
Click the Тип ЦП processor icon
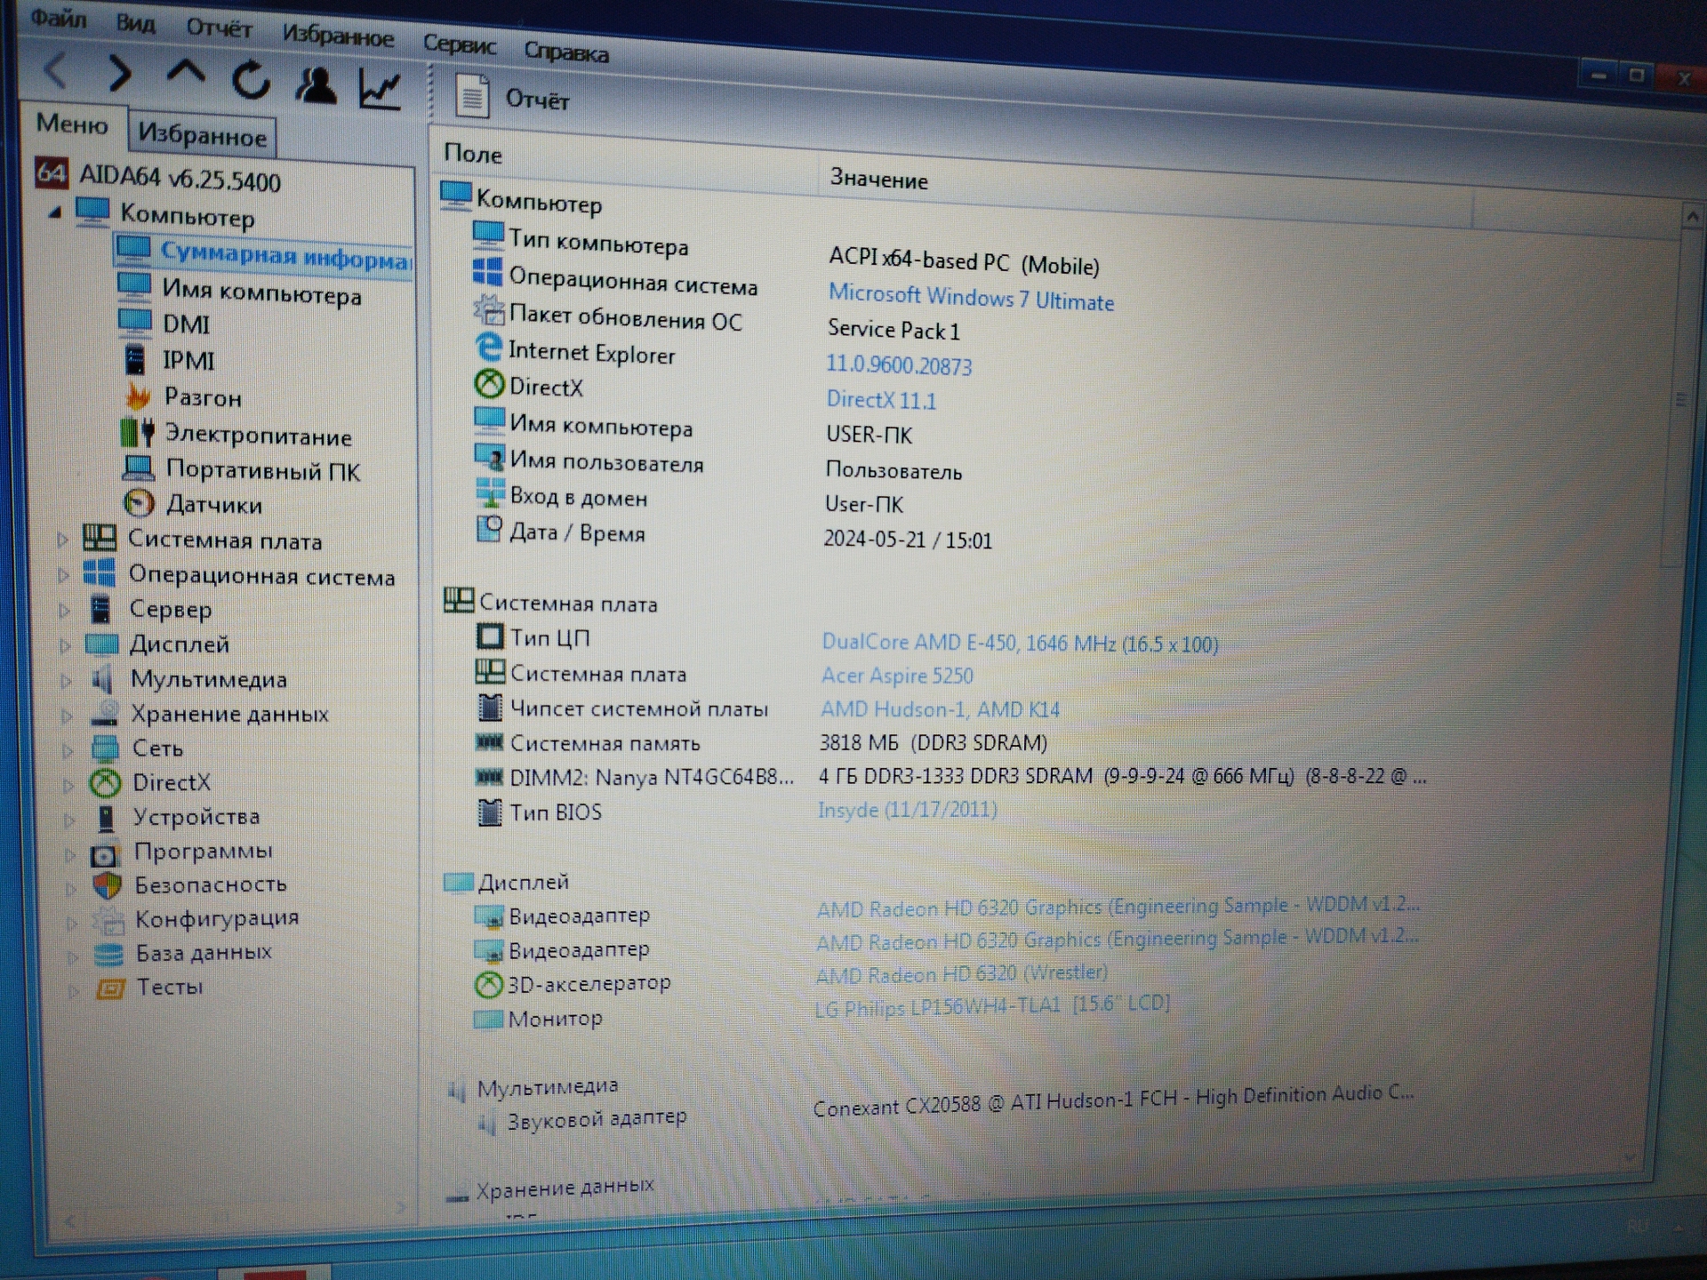point(490,636)
